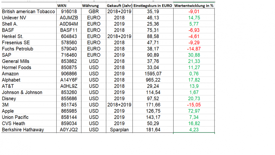Select Apple performance value 72,97

click(x=194, y=111)
